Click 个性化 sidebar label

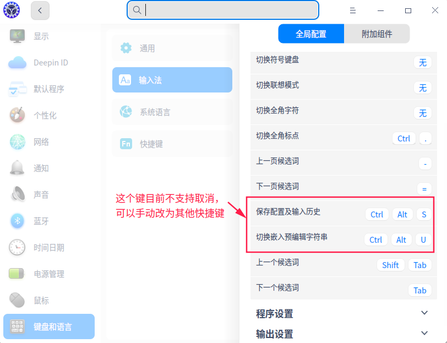tap(45, 116)
